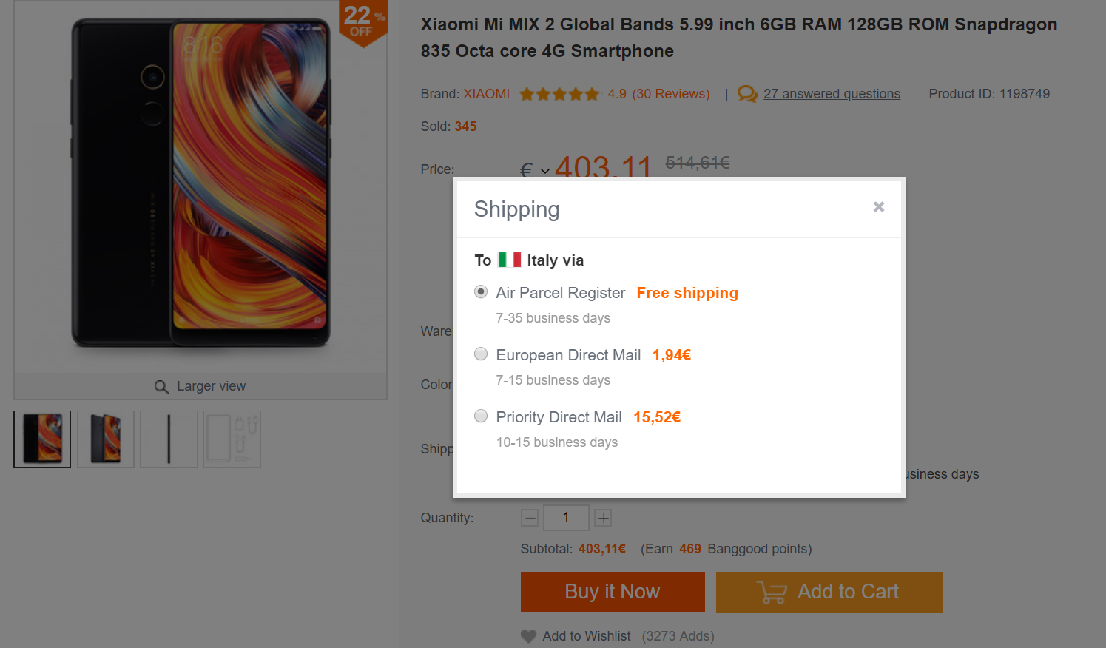Select Air Parcel Register shipping option
The width and height of the screenshot is (1106, 648).
coord(481,292)
